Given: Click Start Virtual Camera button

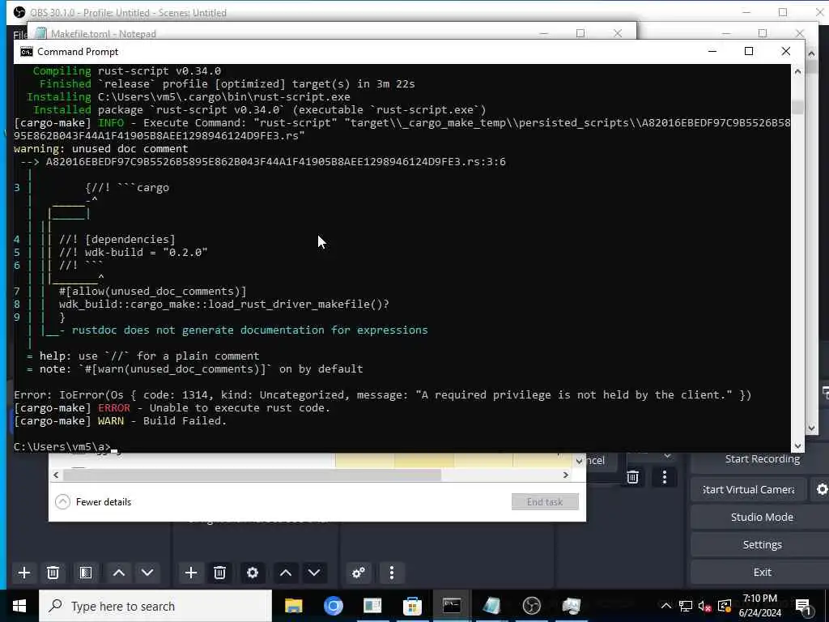Looking at the screenshot, I should click(x=748, y=490).
